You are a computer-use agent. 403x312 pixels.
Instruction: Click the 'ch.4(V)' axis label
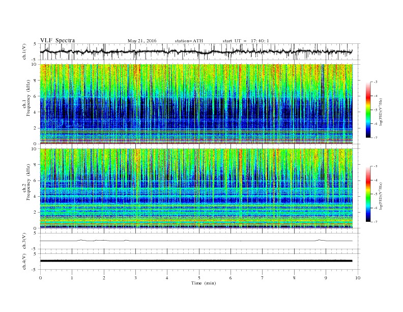(x=24, y=262)
